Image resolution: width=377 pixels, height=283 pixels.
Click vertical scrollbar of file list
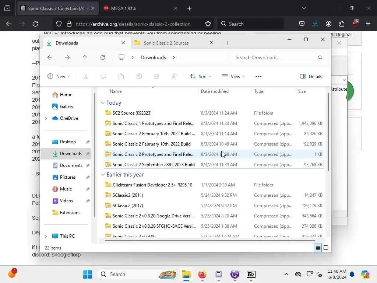click(328, 132)
